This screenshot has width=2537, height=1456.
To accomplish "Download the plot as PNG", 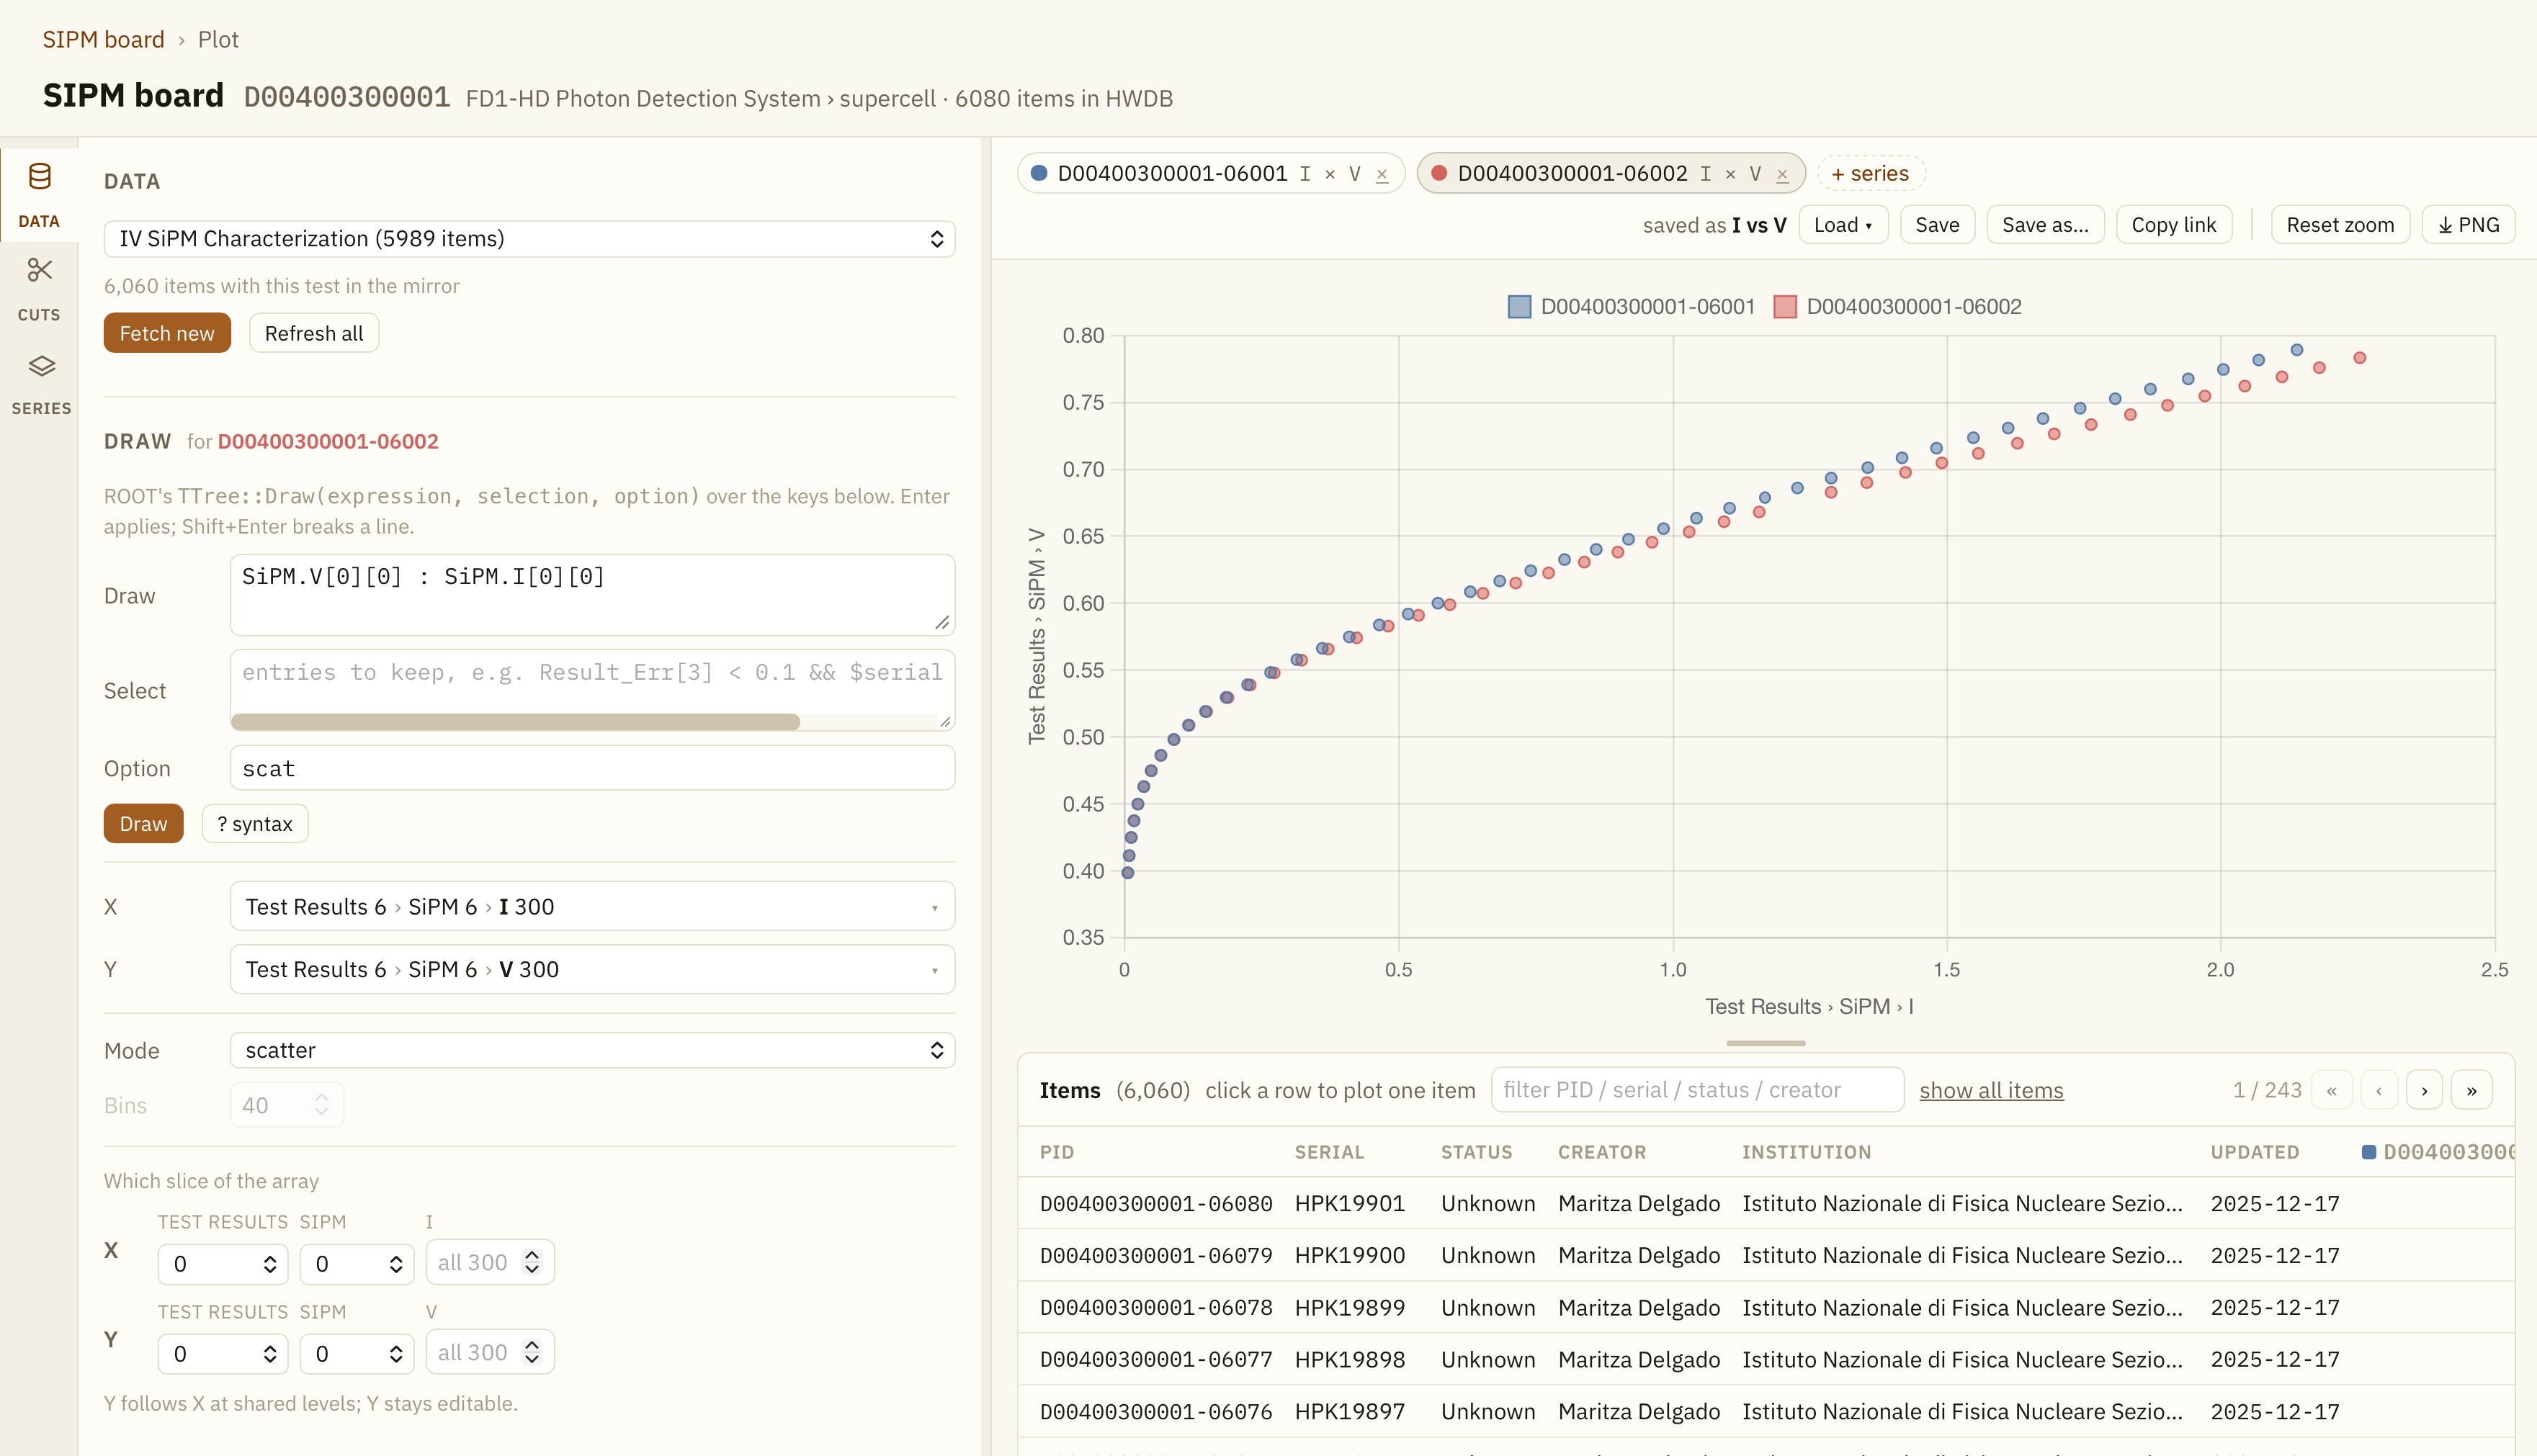I will [2468, 225].
